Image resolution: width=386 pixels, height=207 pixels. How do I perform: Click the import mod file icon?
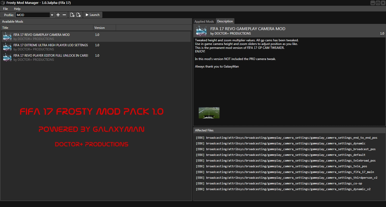pos(72,15)
